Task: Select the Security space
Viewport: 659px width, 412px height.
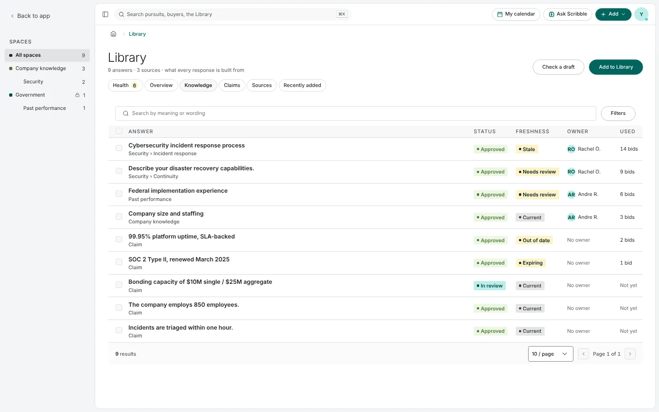Action: pos(47,82)
